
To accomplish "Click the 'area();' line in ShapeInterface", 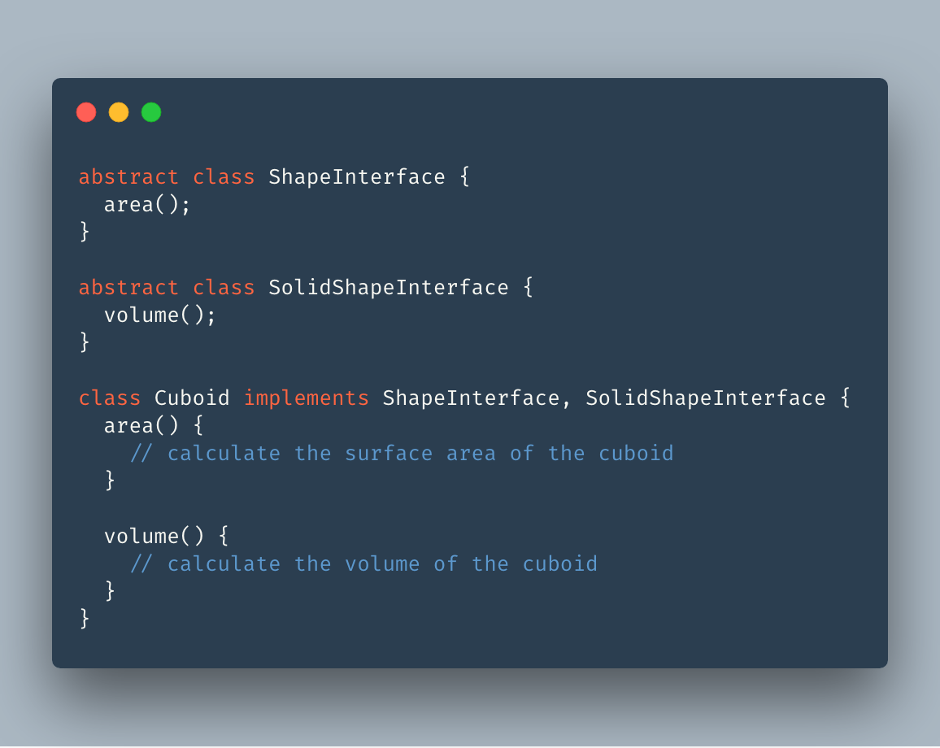I will 147,205.
